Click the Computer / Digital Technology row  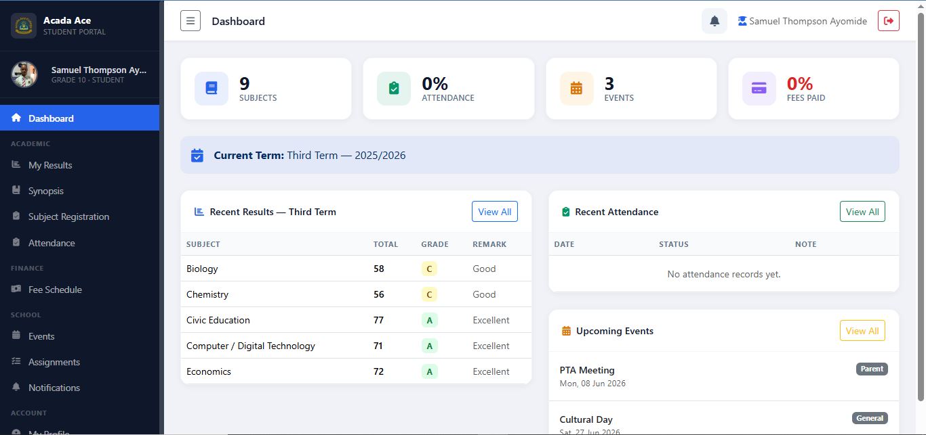tap(356, 346)
